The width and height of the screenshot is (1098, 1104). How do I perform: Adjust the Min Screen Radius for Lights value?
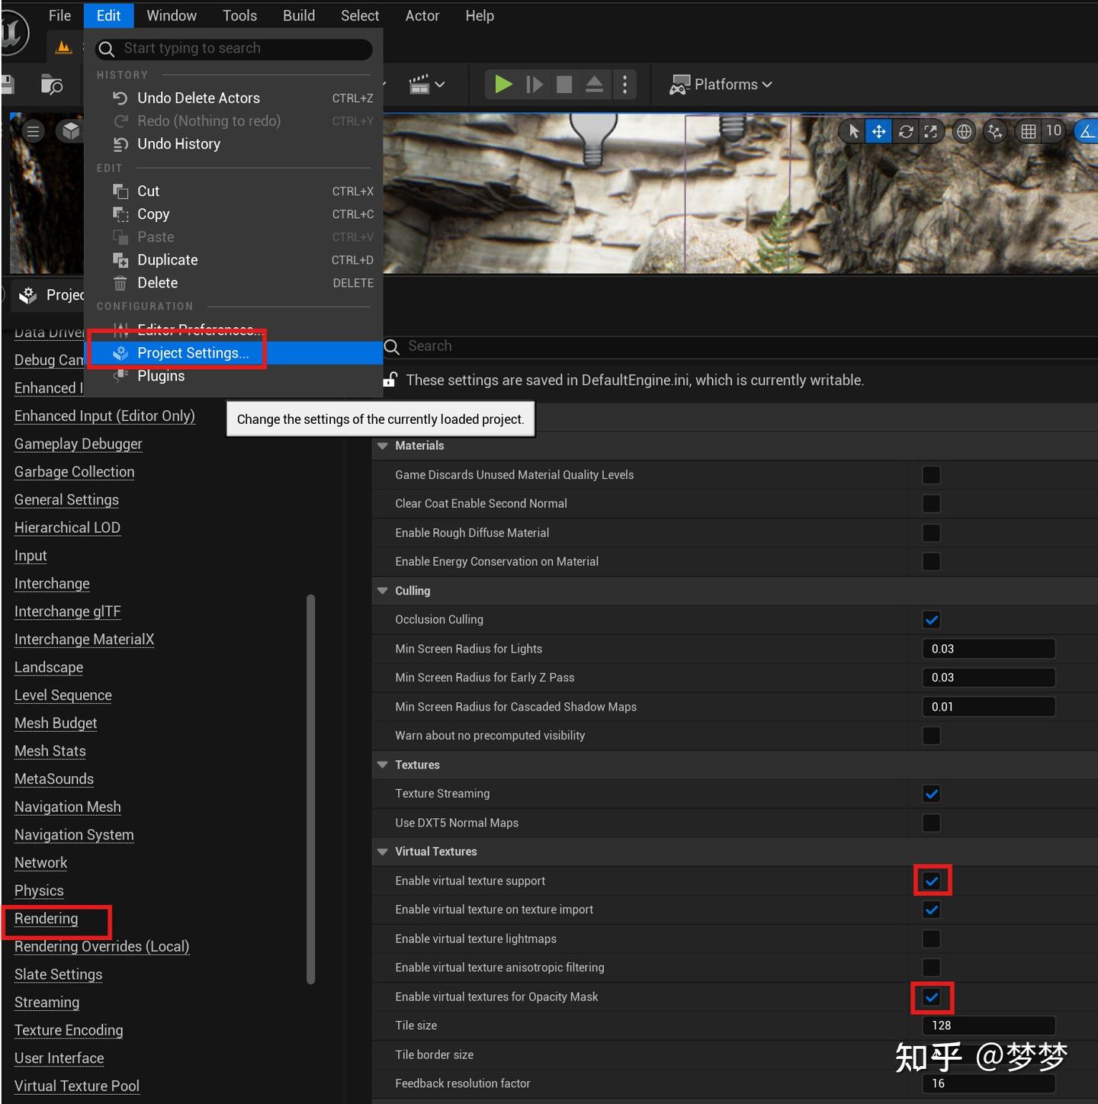pyautogui.click(x=988, y=648)
